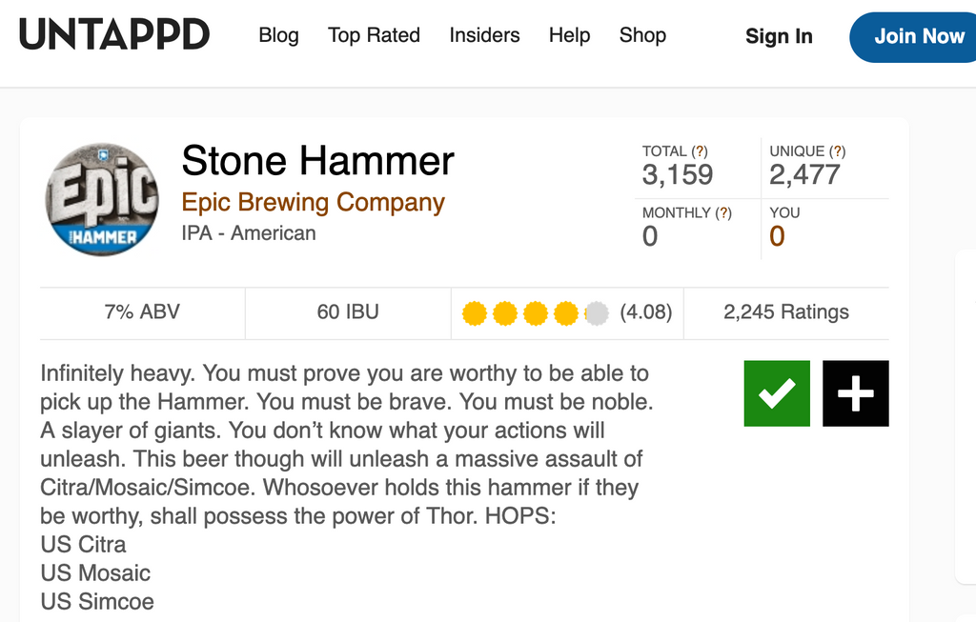Open the Help link in navigation
Image resolution: width=976 pixels, height=622 pixels.
click(x=569, y=35)
